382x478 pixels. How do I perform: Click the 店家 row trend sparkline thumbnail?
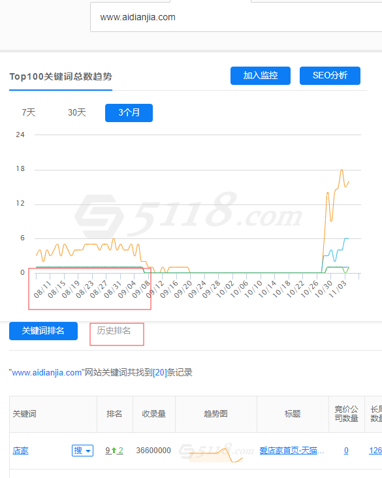click(x=216, y=452)
